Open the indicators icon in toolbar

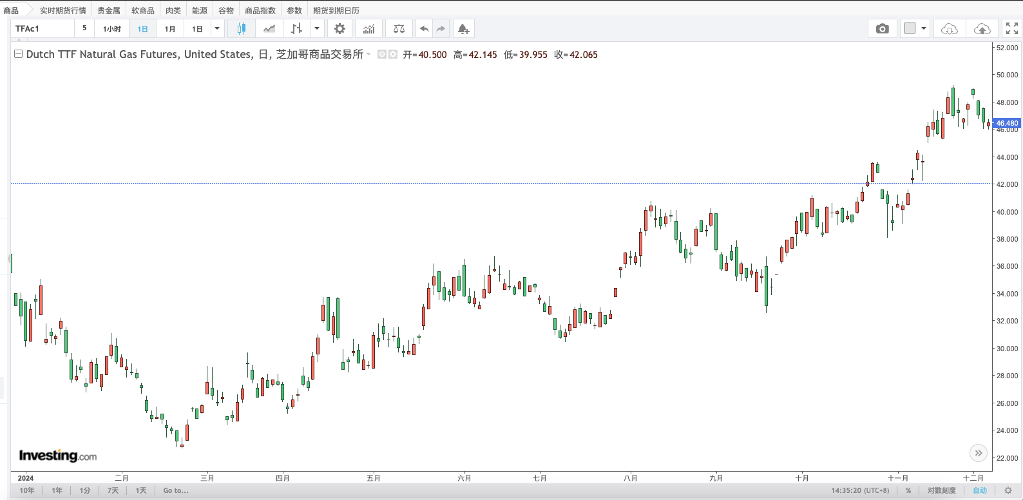368,29
